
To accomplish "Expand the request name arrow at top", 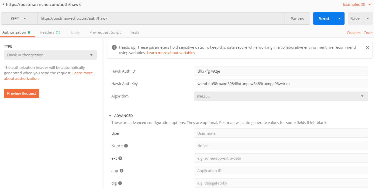I will pos(3,4).
